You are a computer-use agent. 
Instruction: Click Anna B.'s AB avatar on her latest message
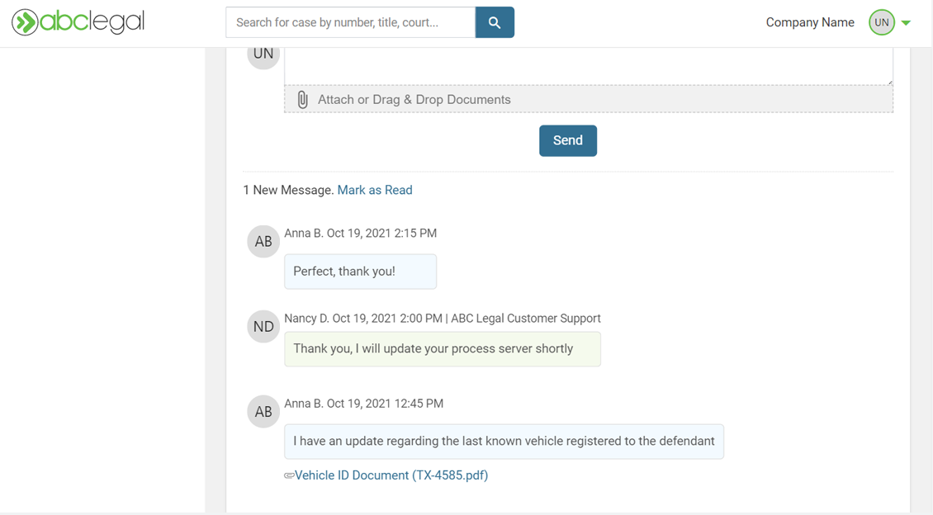[x=263, y=241]
